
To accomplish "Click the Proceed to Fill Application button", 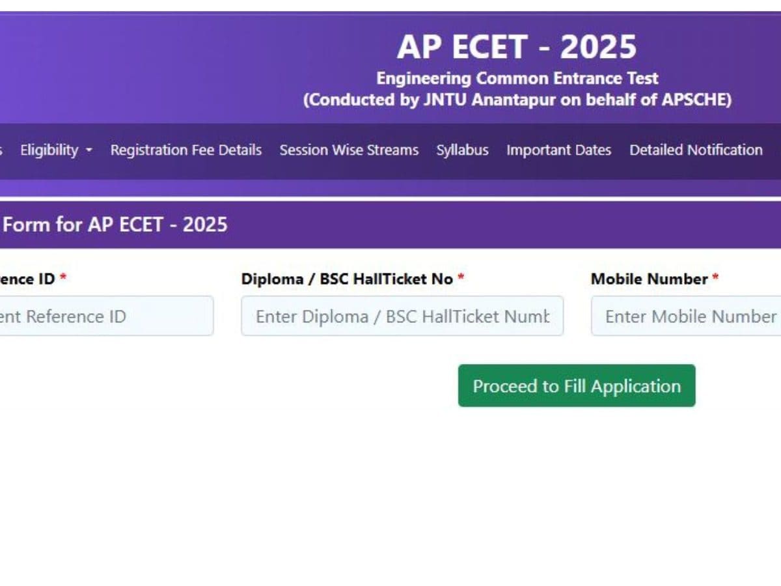I will point(577,386).
